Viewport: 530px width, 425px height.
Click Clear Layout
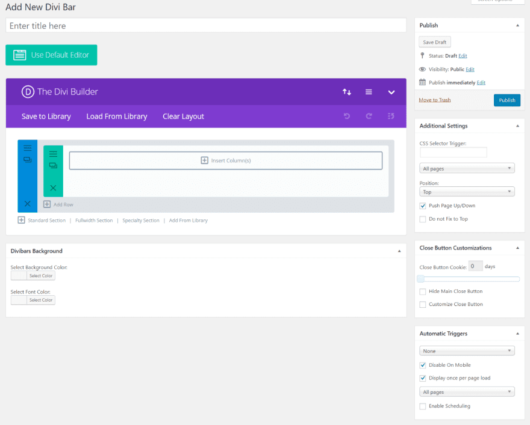(x=184, y=117)
